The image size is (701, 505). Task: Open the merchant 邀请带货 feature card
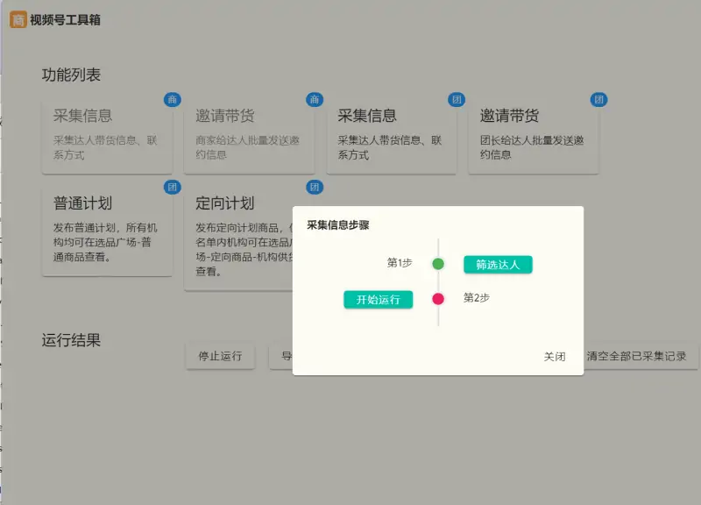(x=249, y=132)
